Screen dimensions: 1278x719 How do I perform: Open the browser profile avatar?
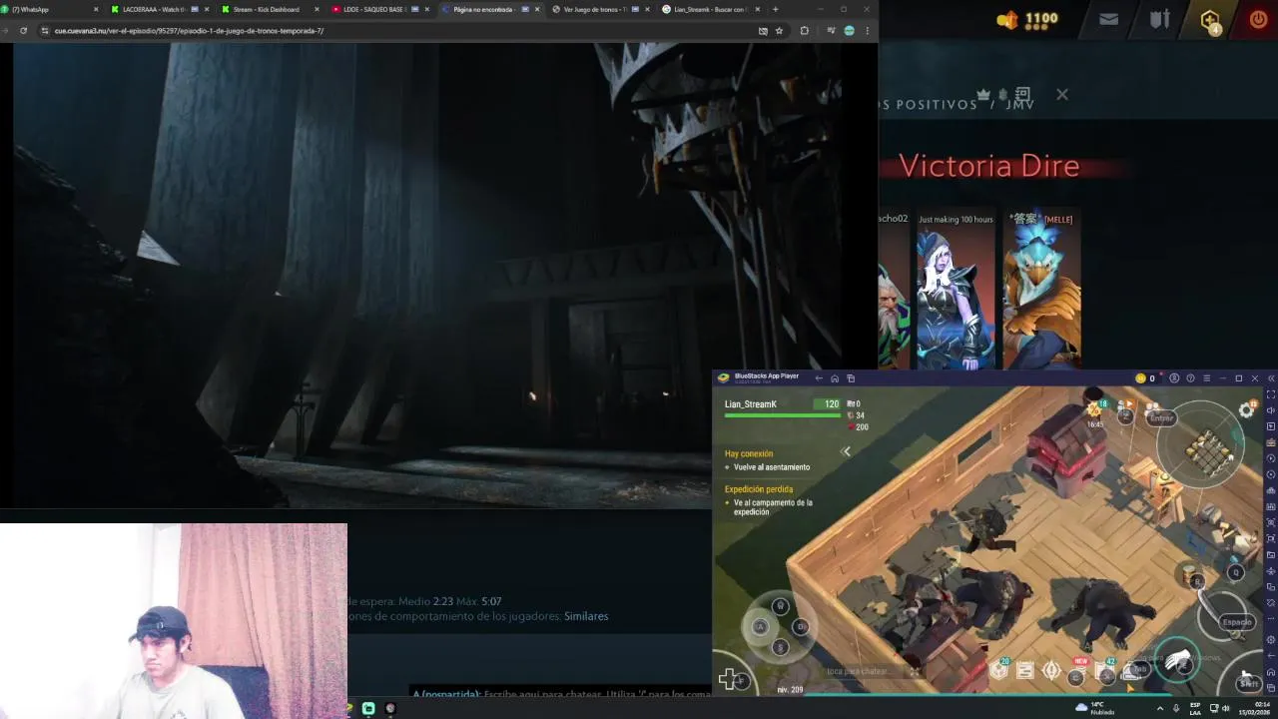(x=849, y=31)
